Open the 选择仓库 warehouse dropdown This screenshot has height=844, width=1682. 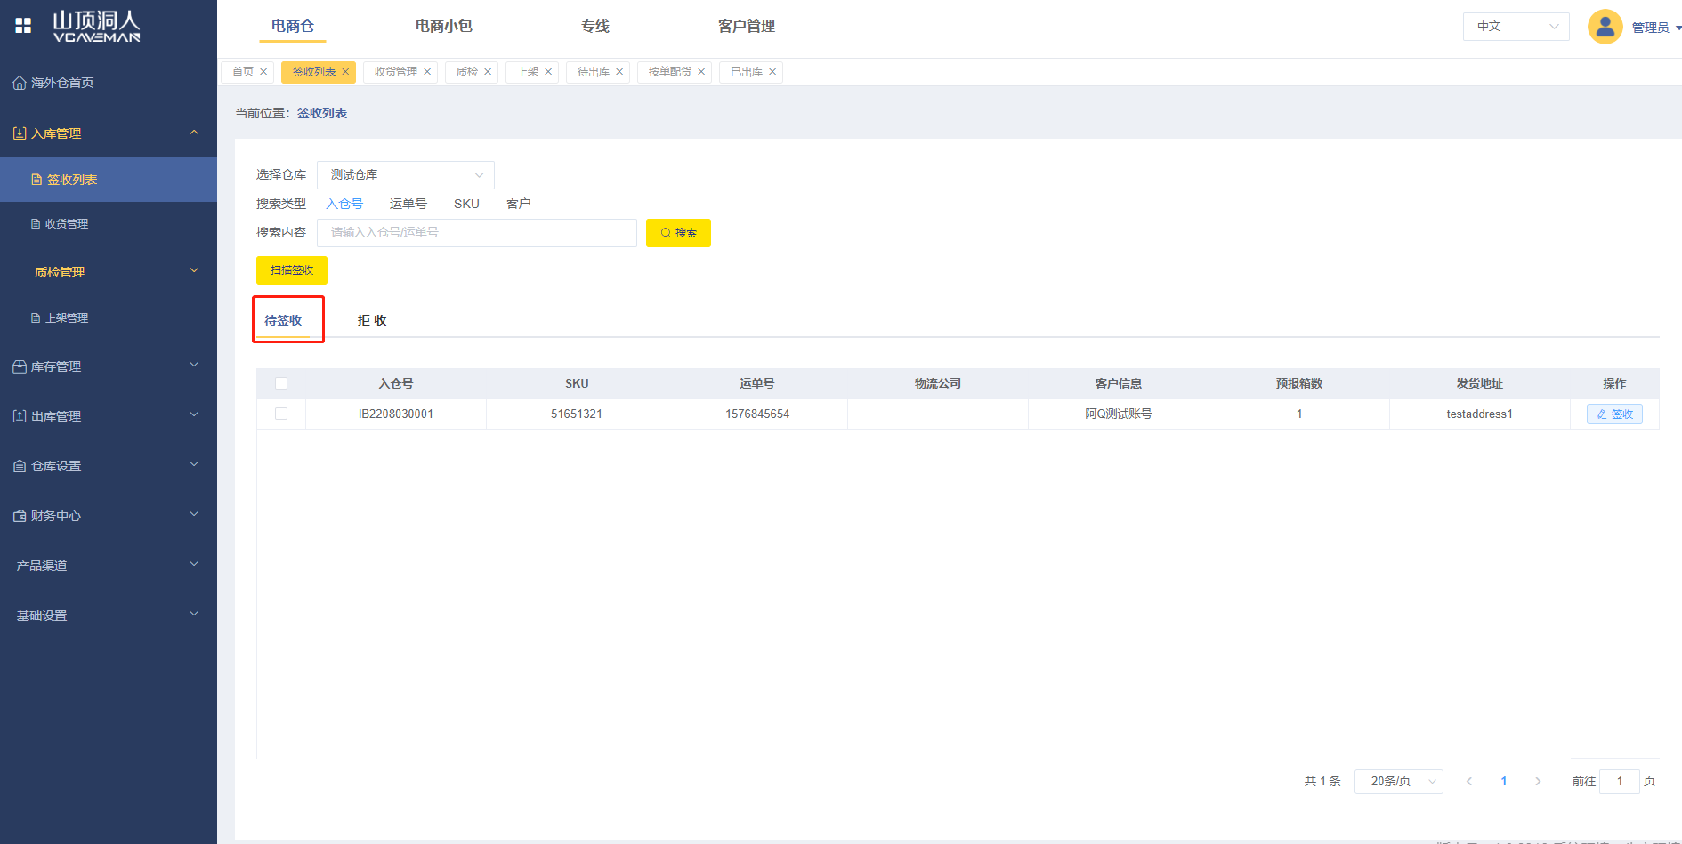[x=405, y=175]
